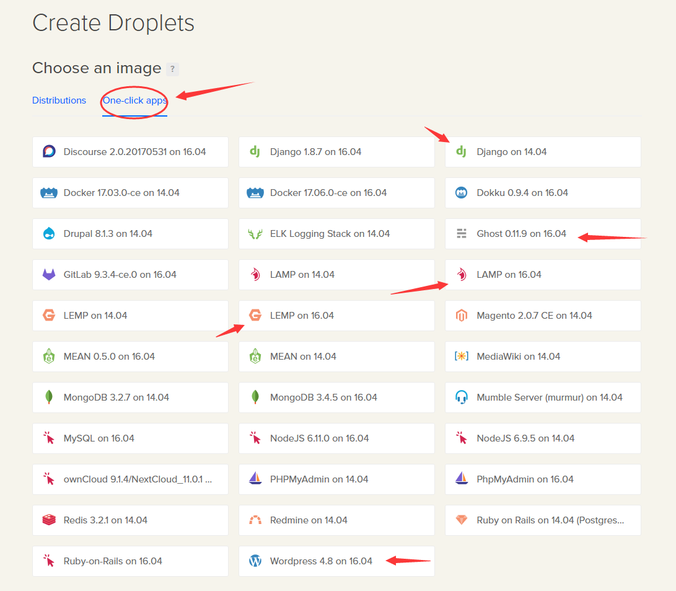
Task: Click the Redis red cube icon
Action: (49, 520)
